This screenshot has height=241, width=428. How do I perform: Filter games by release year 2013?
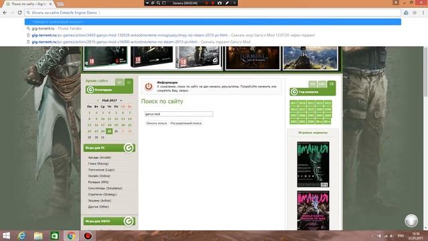(x=328, y=103)
